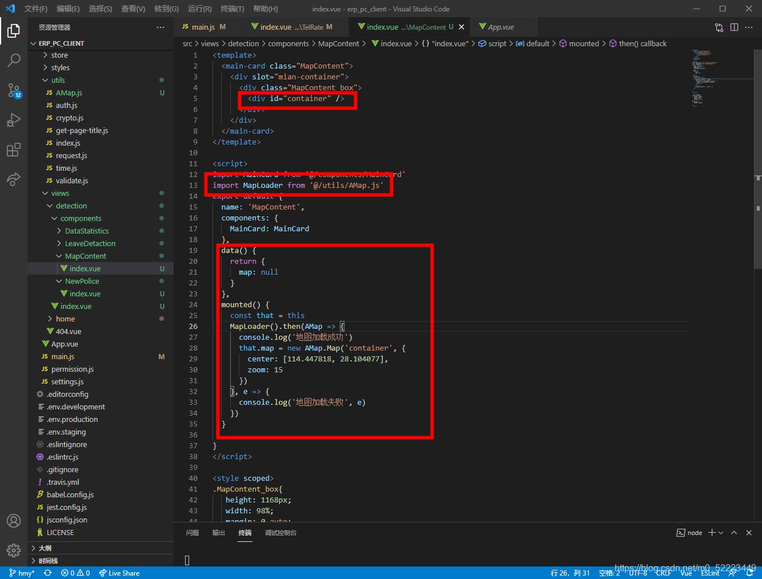Open editor more actions ellipsis
The image size is (762, 579).
(749, 27)
